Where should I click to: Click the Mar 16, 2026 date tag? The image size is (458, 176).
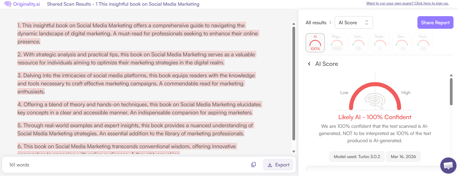[403, 157]
